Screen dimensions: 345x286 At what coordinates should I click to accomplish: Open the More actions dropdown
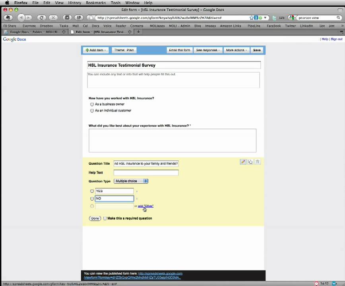pyautogui.click(x=236, y=50)
